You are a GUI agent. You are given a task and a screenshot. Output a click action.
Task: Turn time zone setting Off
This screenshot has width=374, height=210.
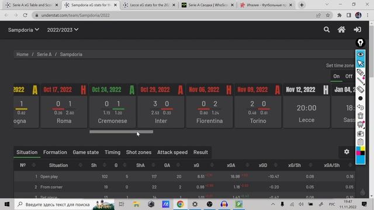point(349,76)
